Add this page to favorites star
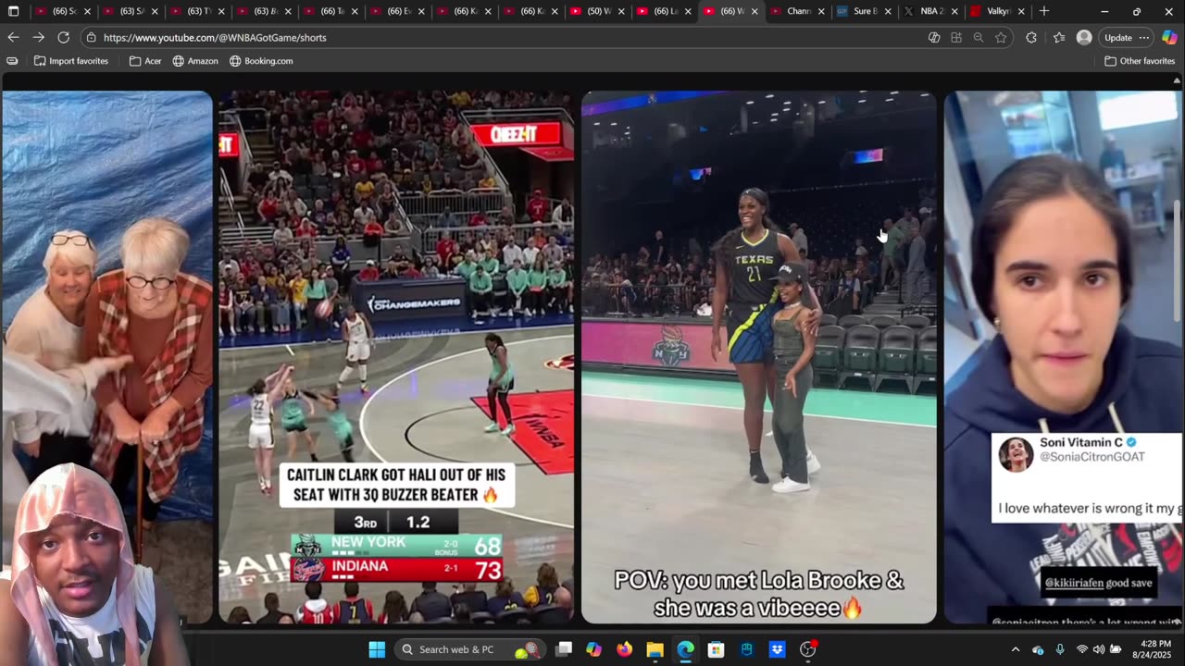The image size is (1185, 666). point(1001,38)
